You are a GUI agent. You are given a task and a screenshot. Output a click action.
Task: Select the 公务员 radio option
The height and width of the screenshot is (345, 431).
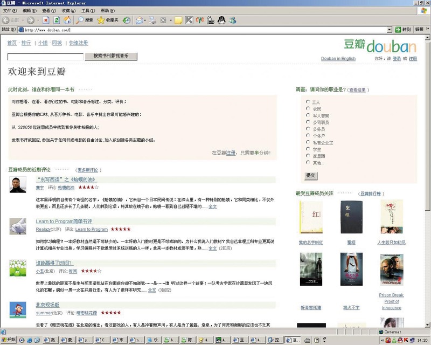coord(308,128)
